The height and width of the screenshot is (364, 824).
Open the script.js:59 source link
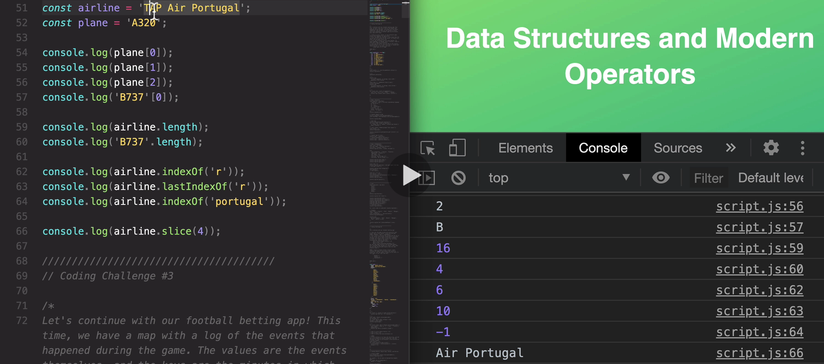[759, 248]
